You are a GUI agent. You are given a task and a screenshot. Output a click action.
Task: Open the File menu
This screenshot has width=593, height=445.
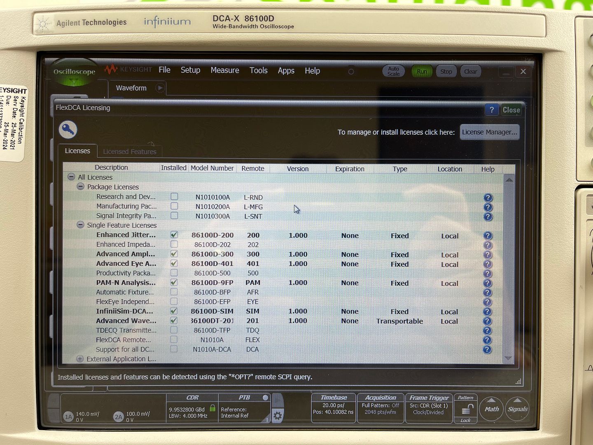(x=165, y=70)
